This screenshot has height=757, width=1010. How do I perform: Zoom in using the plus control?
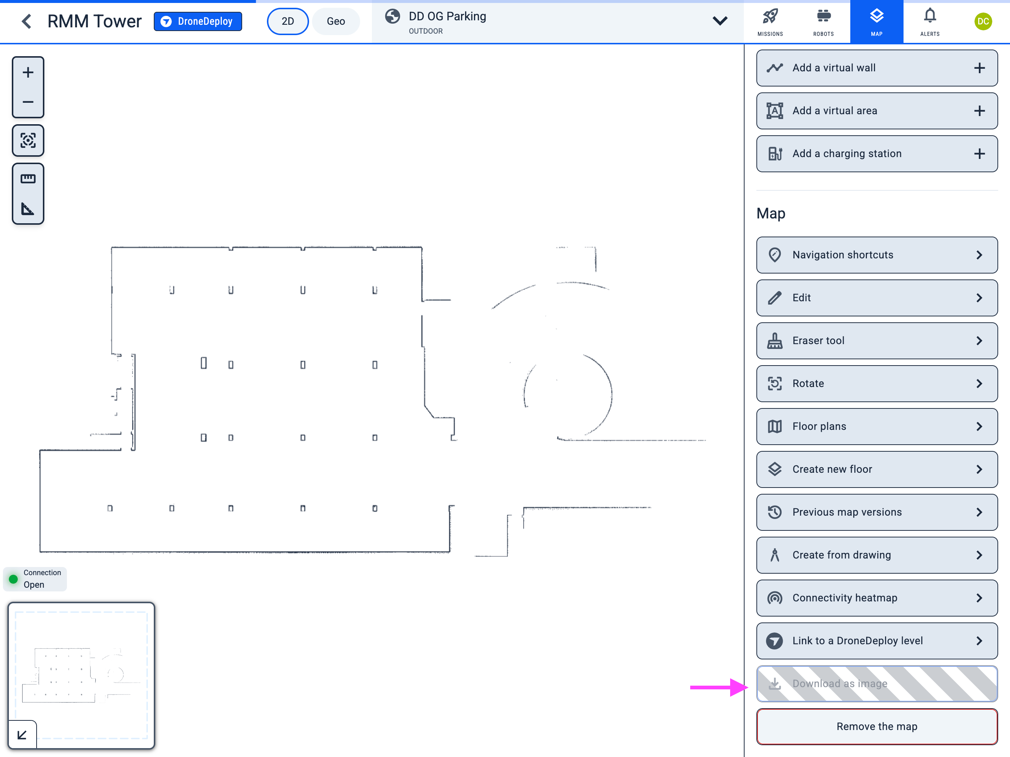click(x=28, y=72)
